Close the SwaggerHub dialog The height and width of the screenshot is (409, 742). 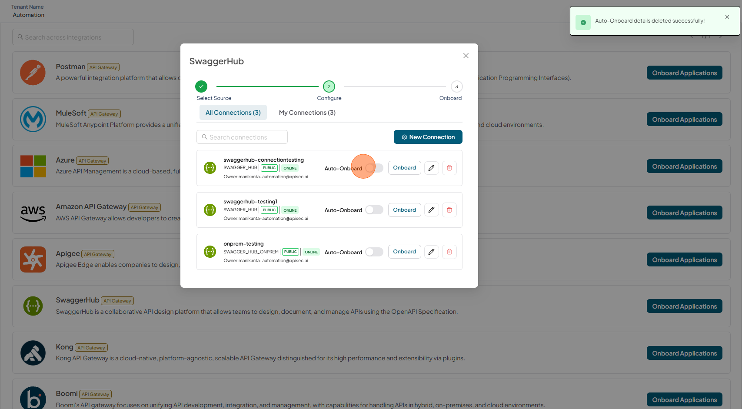coord(466,56)
